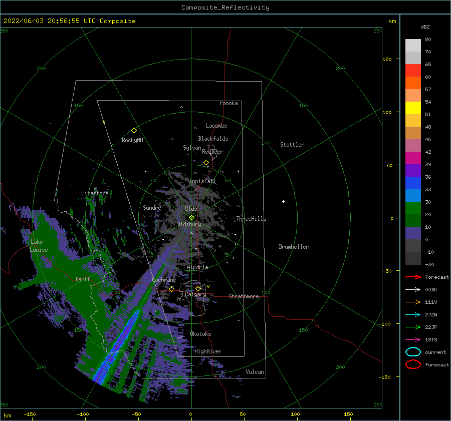This screenshot has width=451, height=421.
Task: Click the cyan current ellipse icon
Action: point(413,352)
